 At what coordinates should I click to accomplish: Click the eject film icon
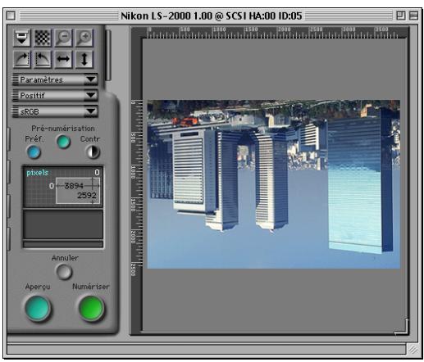22,38
